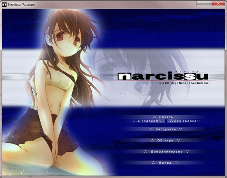Click the Narcissu window title icon
This screenshot has height=178, width=227.
tap(5, 5)
